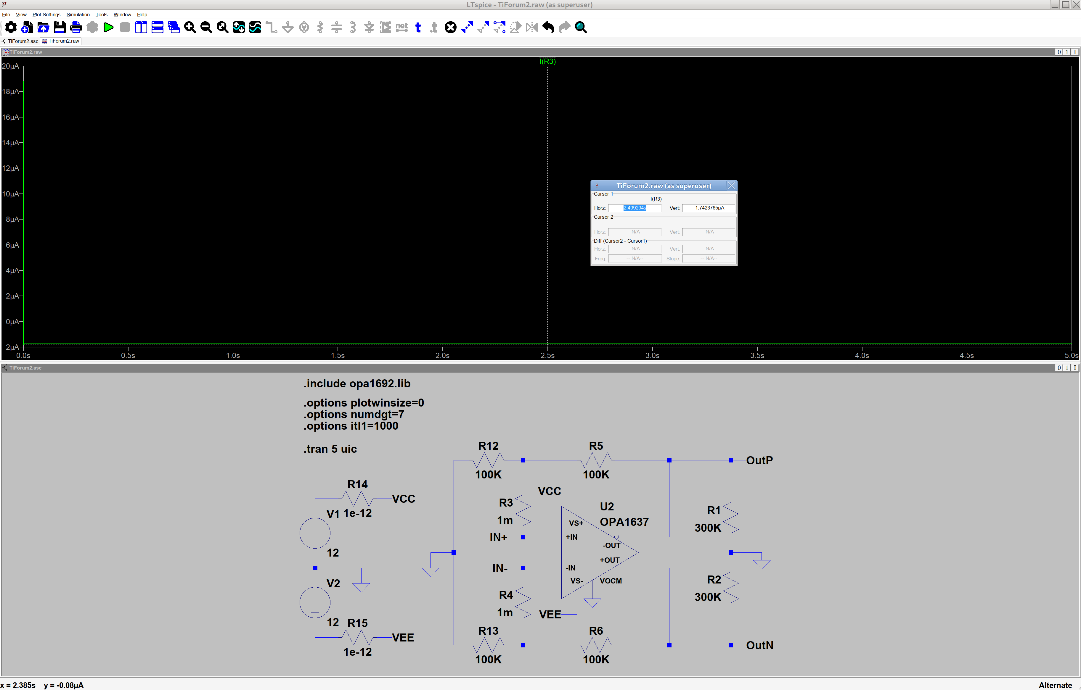The image size is (1081, 690).
Task: Click the .options plotwinsize=0 line
Action: [364, 403]
